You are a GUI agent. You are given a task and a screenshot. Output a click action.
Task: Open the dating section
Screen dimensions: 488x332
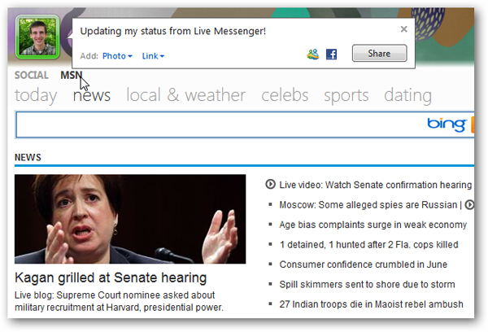point(407,95)
